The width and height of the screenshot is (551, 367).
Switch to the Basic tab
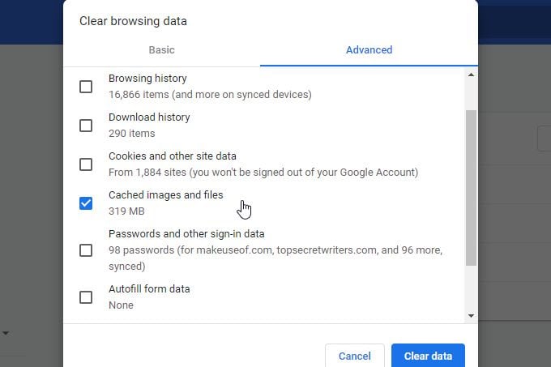tap(161, 50)
